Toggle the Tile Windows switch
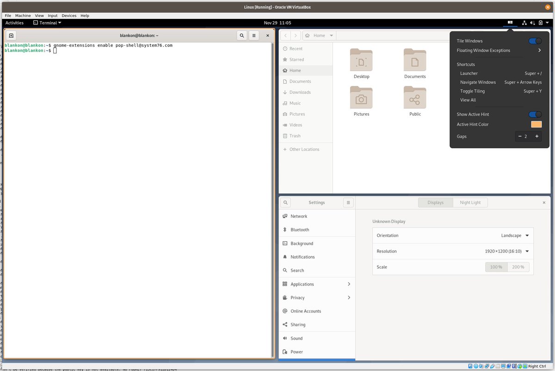The height and width of the screenshot is (371, 555). pos(535,41)
